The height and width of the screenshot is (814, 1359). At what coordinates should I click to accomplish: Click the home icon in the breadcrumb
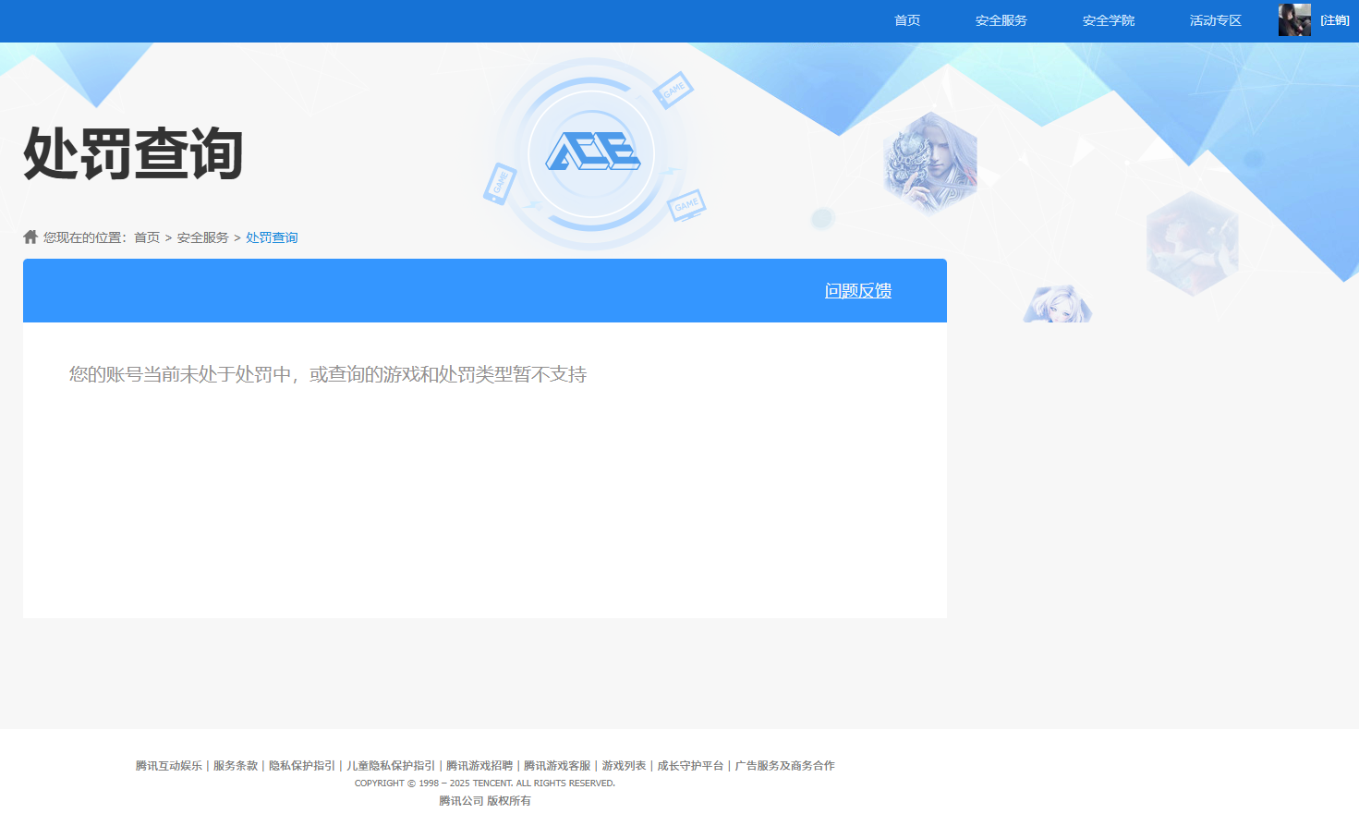coord(29,237)
